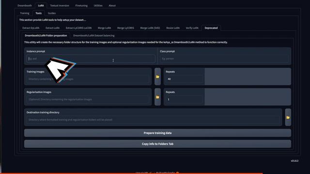
Task: Click the Destination training directory field
Action: click(x=153, y=119)
